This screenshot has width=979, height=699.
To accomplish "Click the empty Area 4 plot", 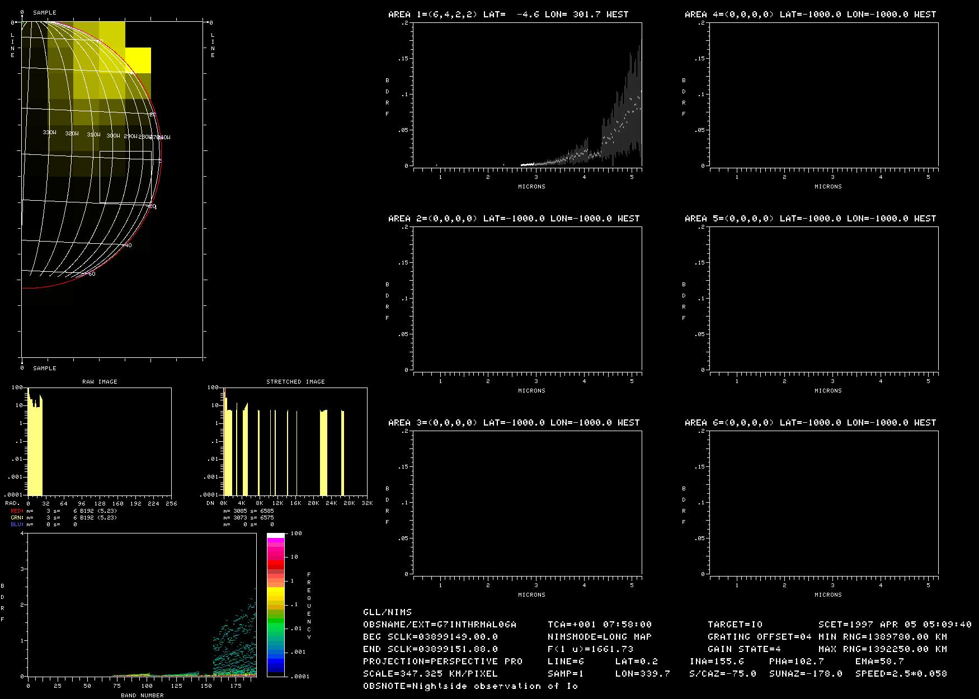I will (x=823, y=95).
